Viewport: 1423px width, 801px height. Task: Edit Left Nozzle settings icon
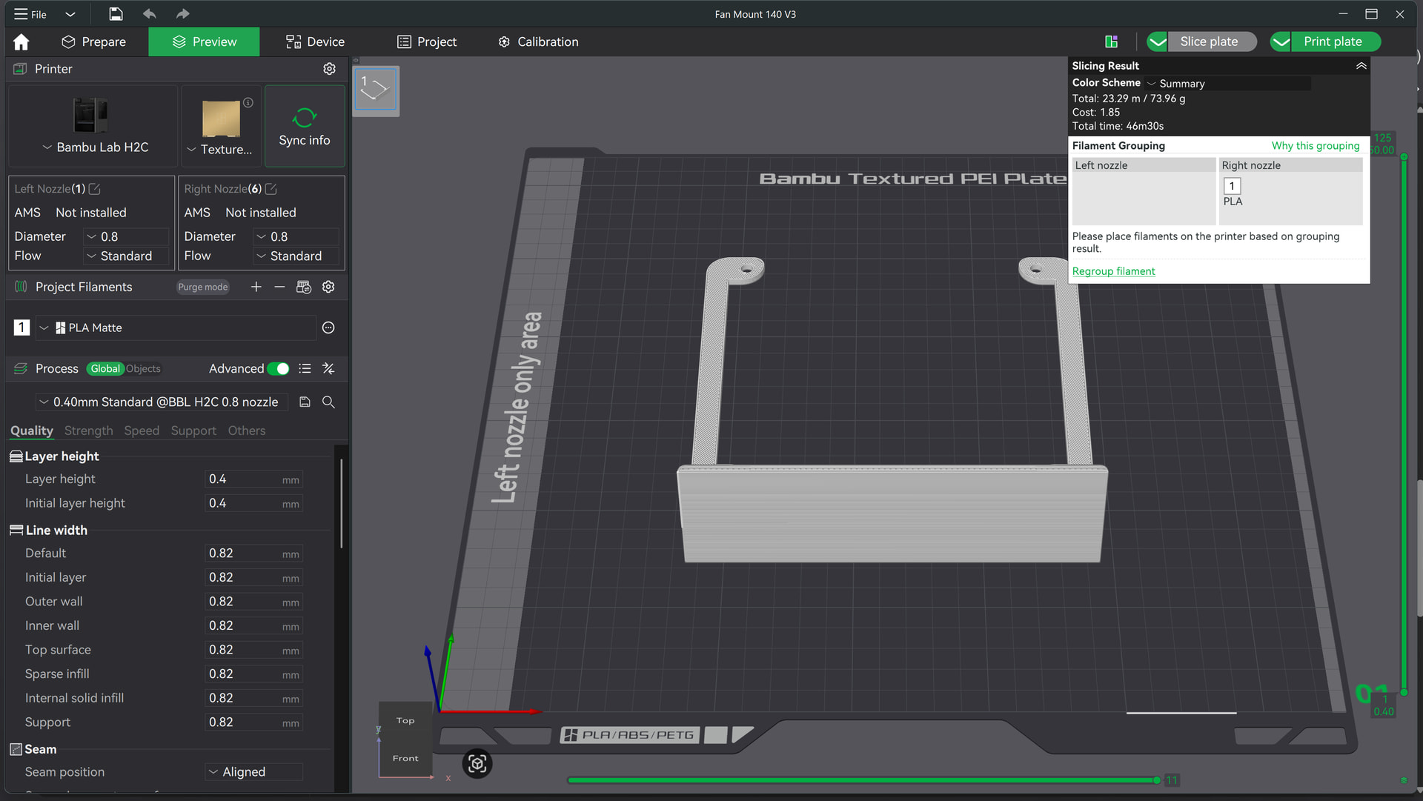tap(95, 189)
